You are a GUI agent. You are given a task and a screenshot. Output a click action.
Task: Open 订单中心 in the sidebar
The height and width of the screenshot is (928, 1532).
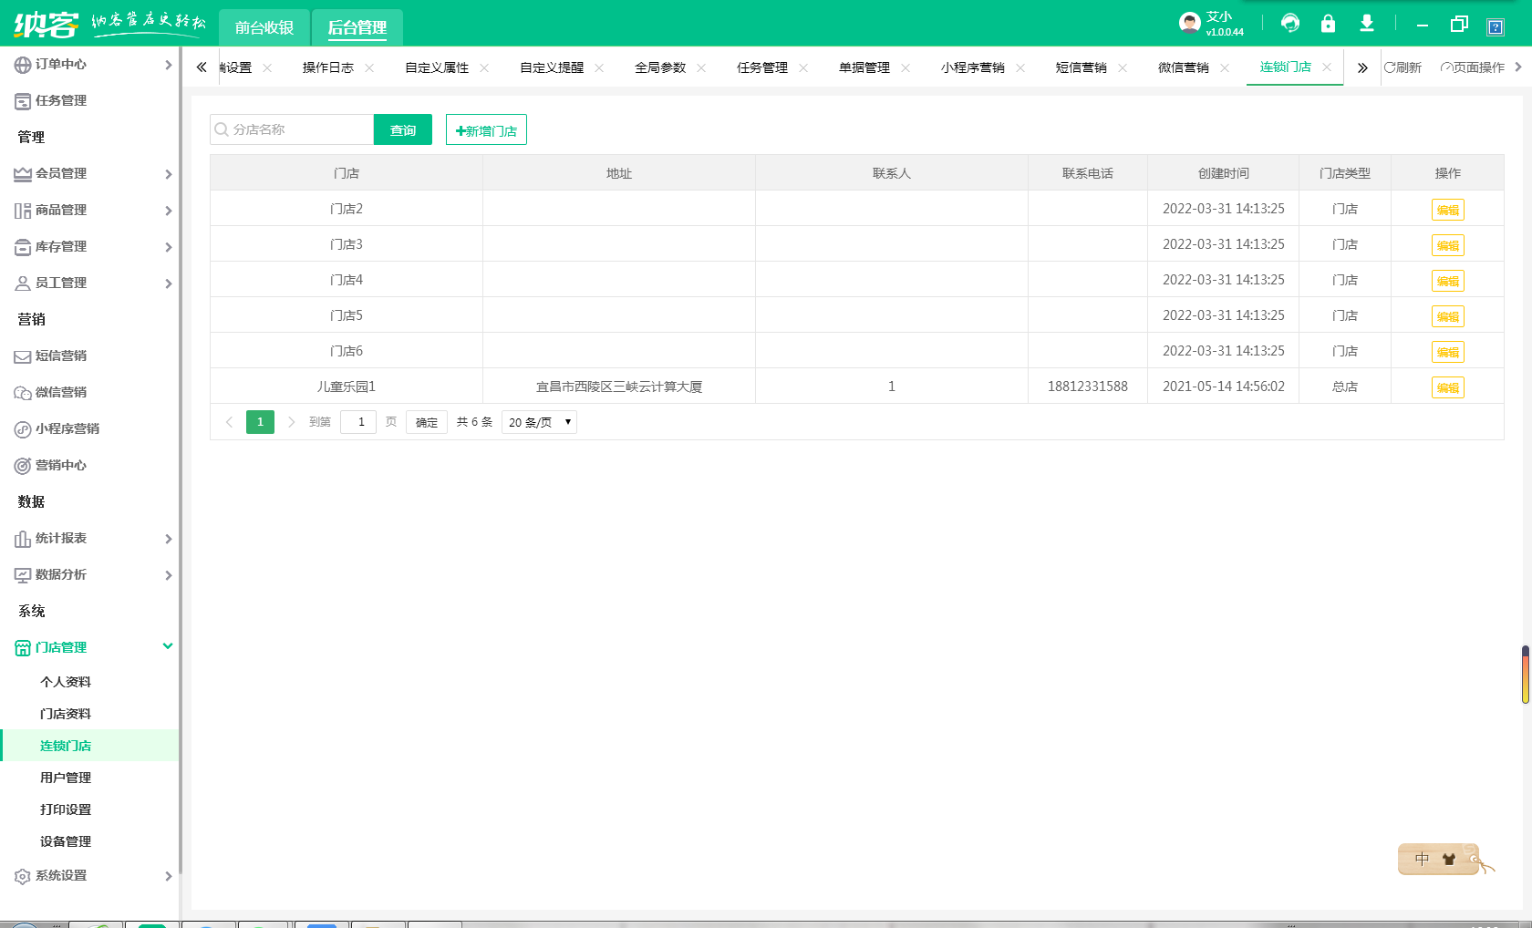coord(61,65)
